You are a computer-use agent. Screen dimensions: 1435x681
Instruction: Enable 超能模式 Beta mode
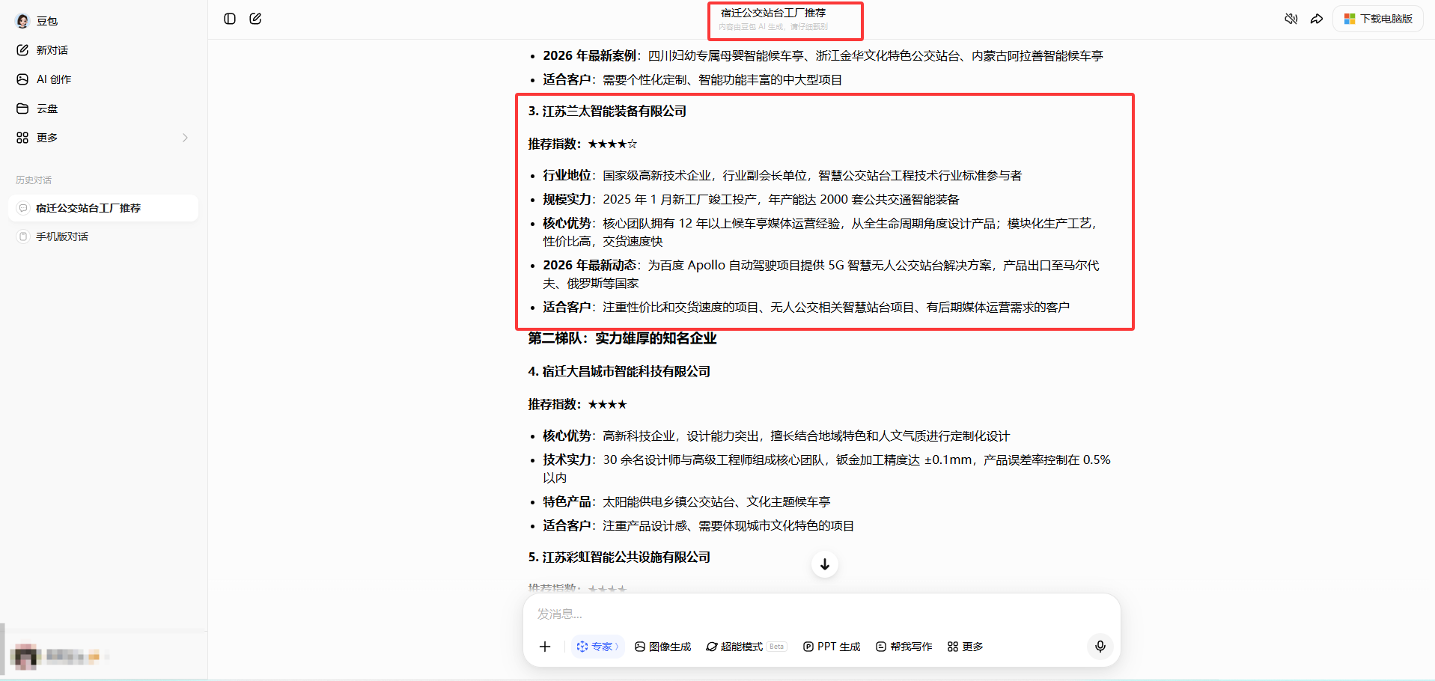coord(746,647)
